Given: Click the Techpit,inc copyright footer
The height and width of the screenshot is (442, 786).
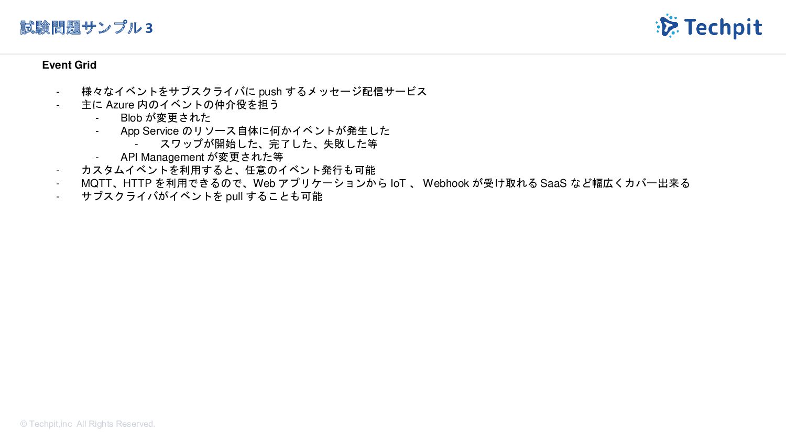Looking at the screenshot, I should click(x=88, y=424).
